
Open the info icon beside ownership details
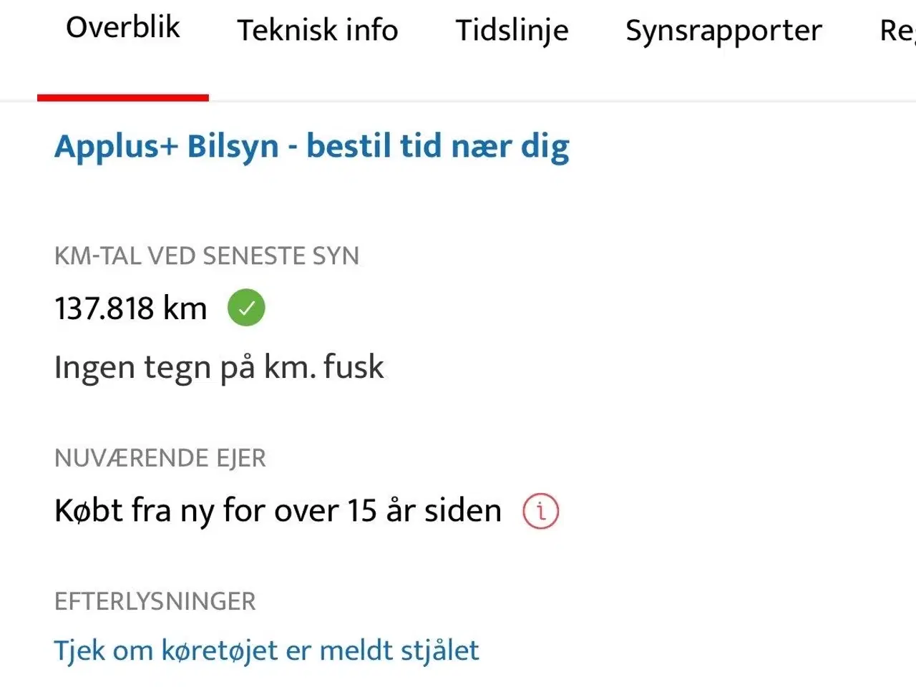540,511
